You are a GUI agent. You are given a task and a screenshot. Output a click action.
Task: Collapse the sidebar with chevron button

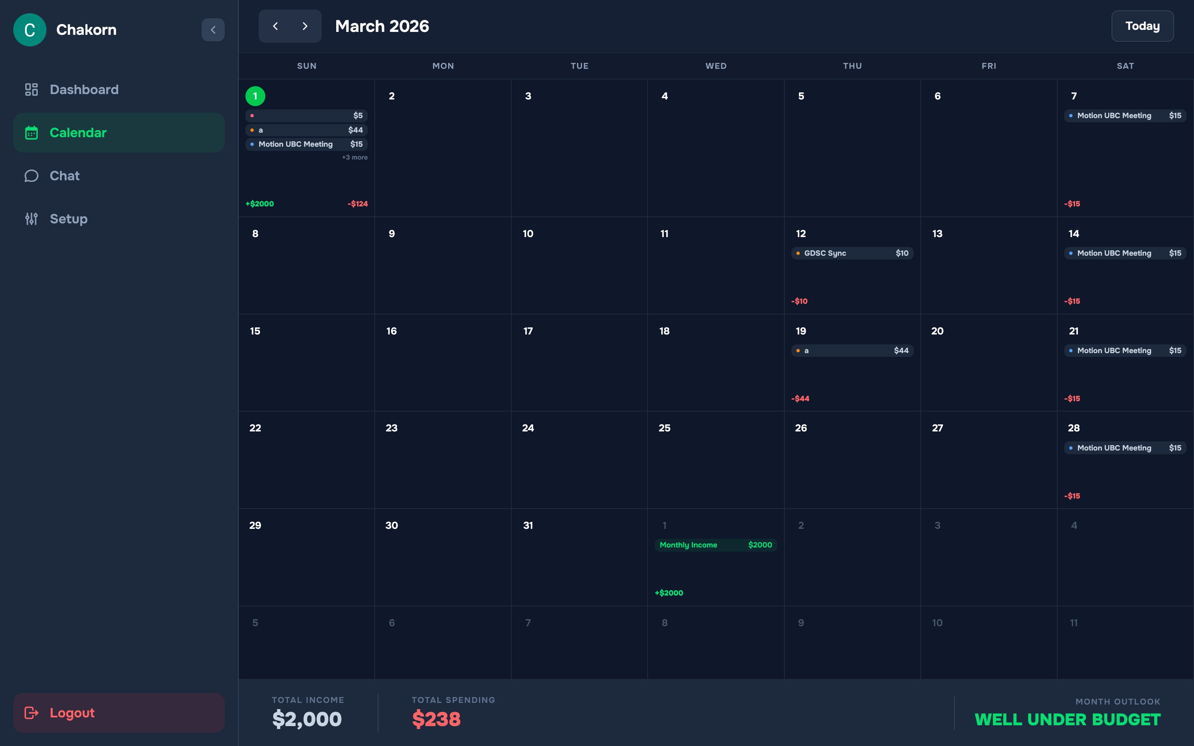coord(213,29)
